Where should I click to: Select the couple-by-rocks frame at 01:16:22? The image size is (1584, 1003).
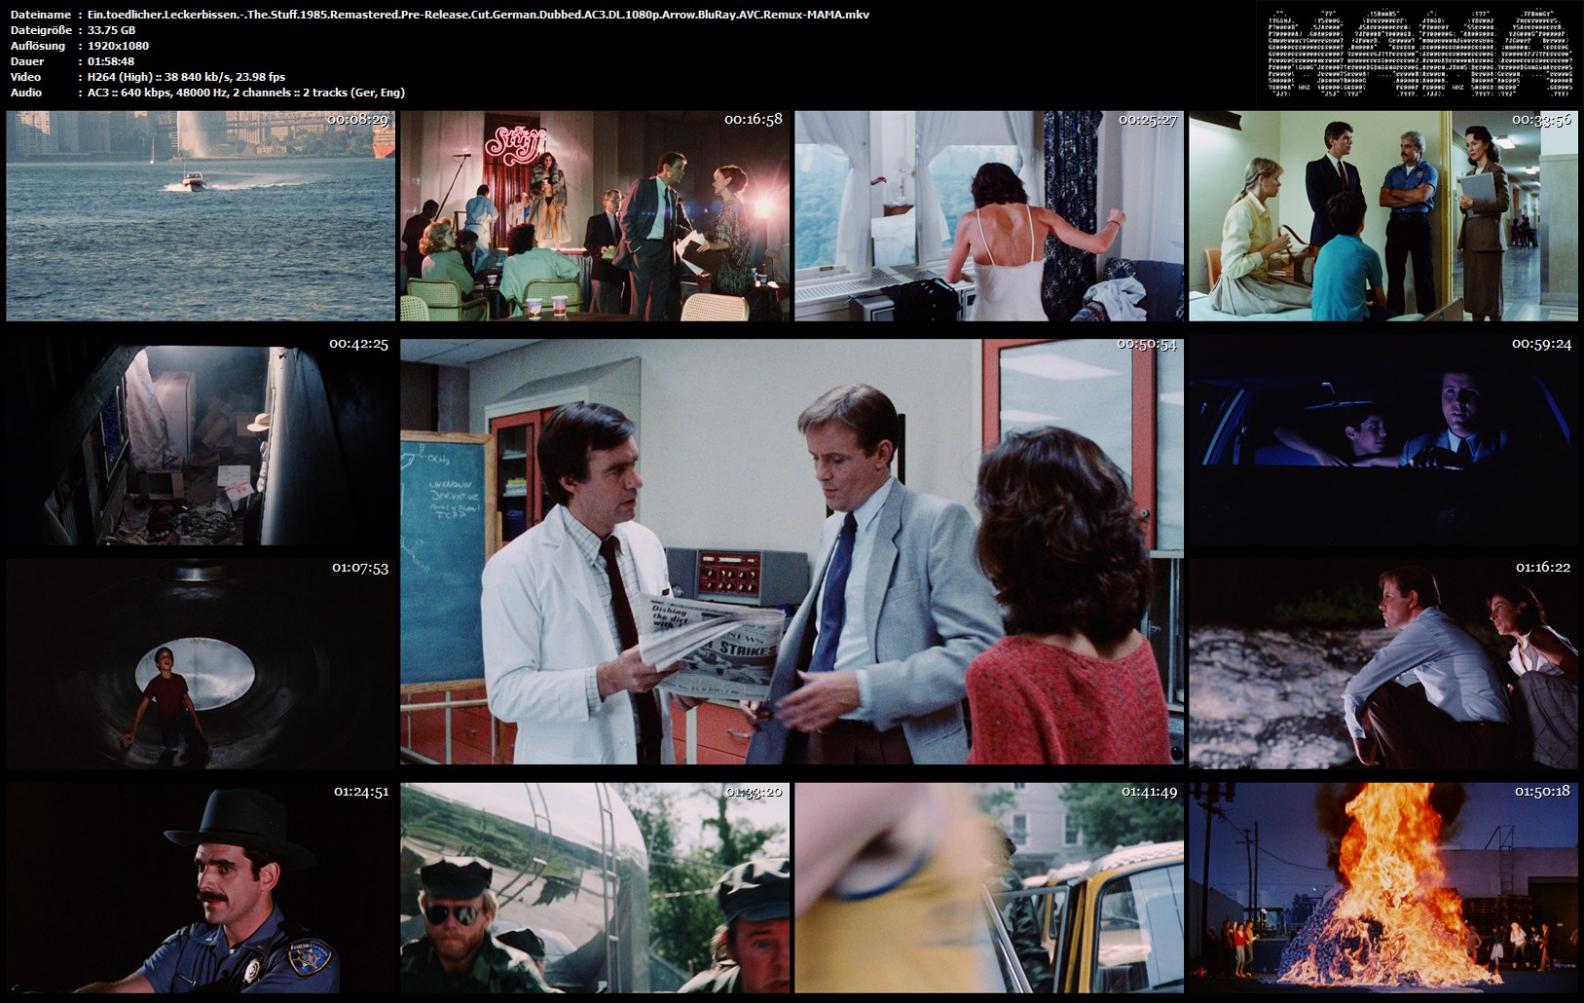(1383, 664)
